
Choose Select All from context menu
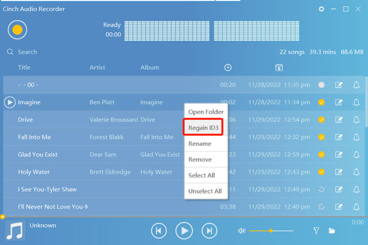206,175
